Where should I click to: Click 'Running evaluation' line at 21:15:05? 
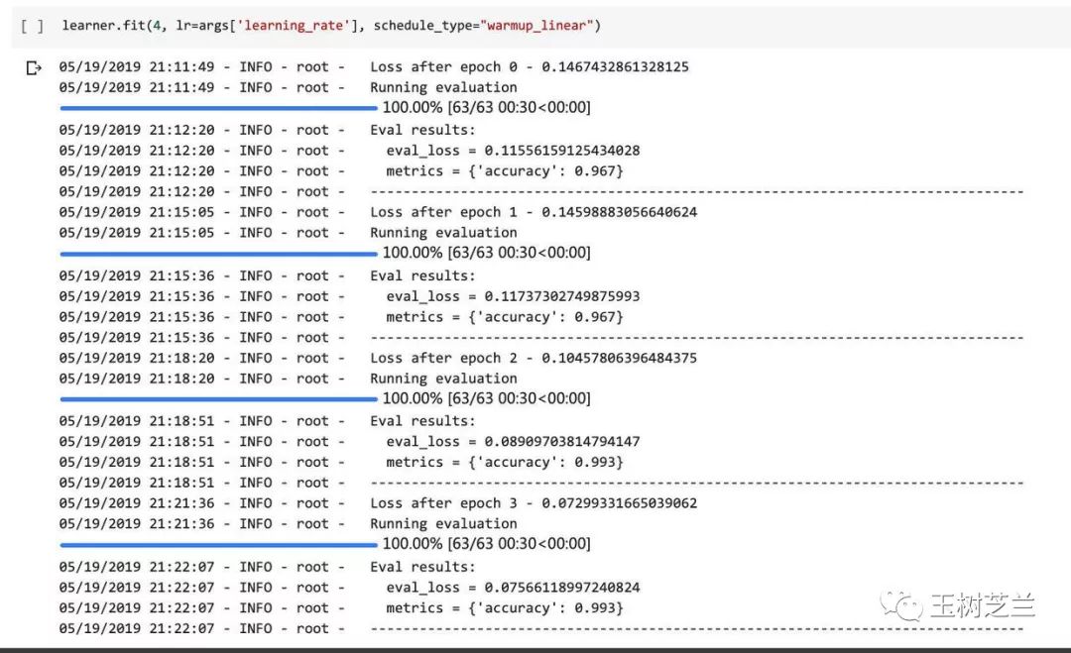tap(288, 233)
